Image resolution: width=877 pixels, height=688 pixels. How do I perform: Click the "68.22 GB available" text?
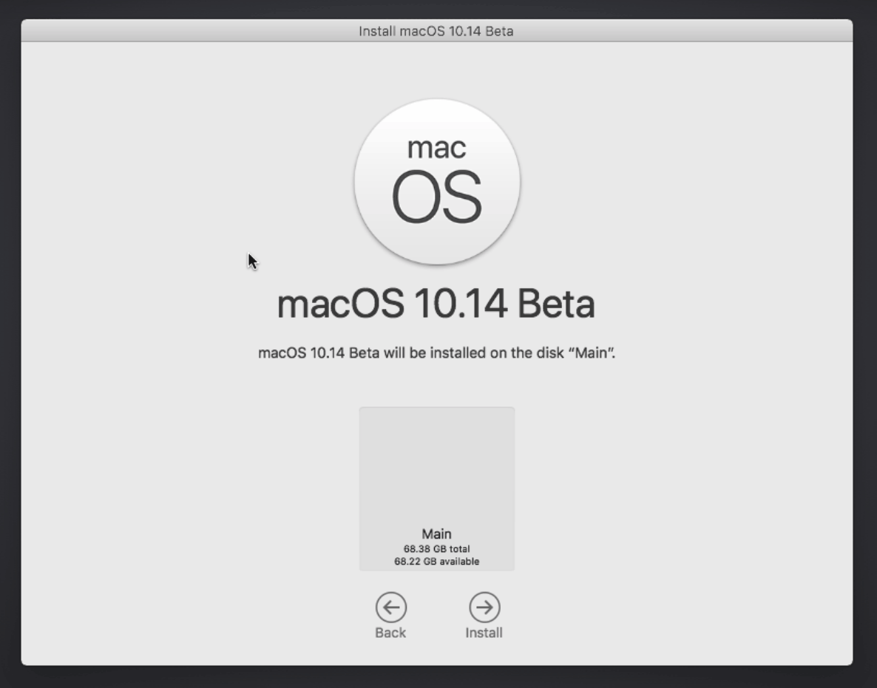coord(437,561)
